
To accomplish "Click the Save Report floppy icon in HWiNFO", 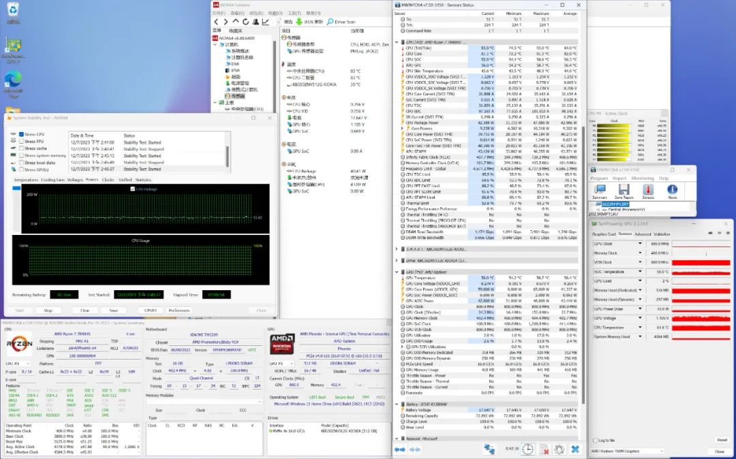I will (624, 191).
